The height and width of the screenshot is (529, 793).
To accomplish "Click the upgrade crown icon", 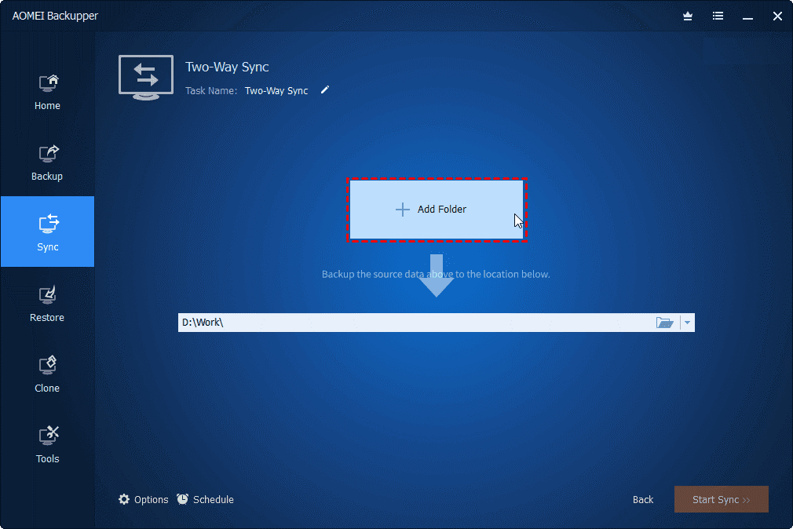I will pos(687,16).
